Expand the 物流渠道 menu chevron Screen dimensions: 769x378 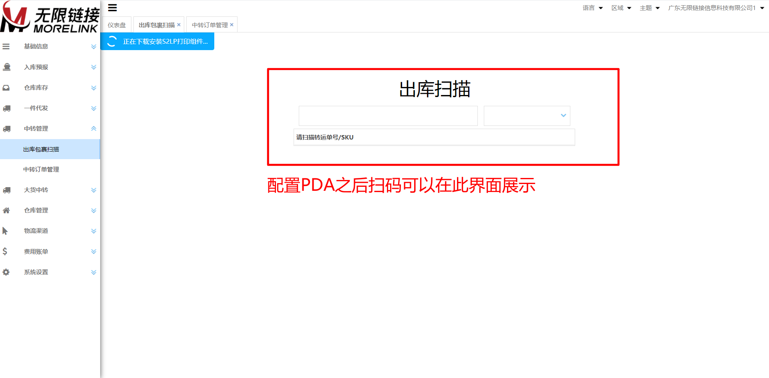pyautogui.click(x=94, y=231)
